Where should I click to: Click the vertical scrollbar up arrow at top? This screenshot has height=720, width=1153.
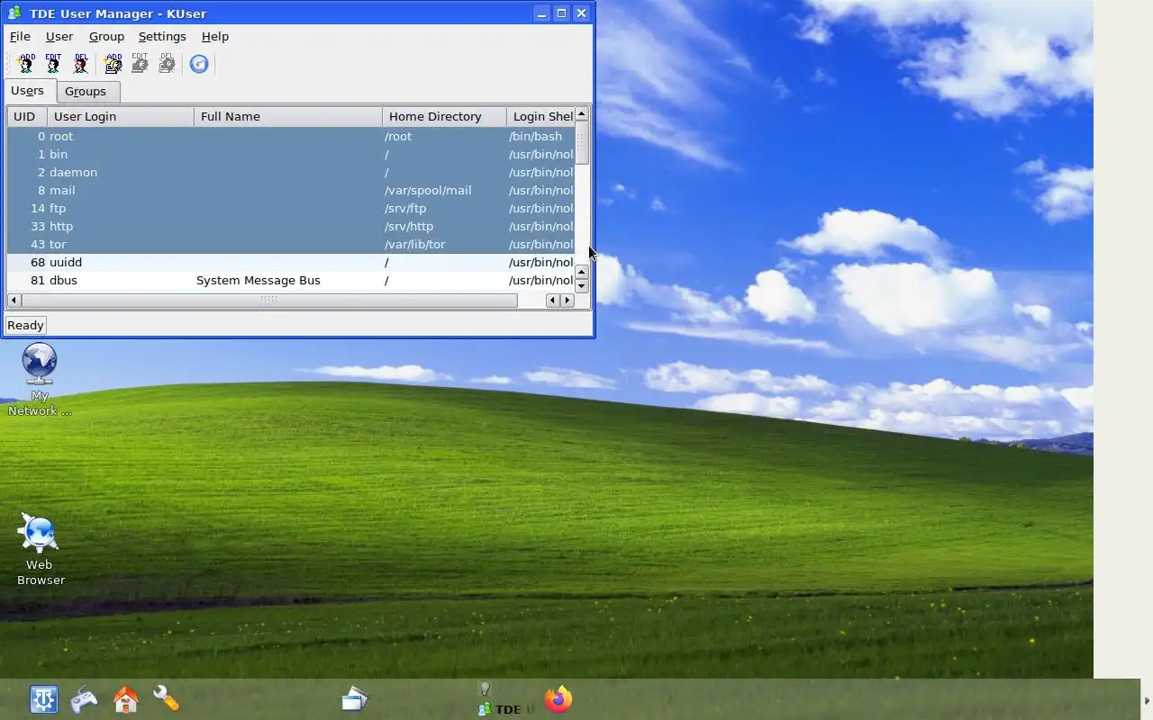(581, 113)
